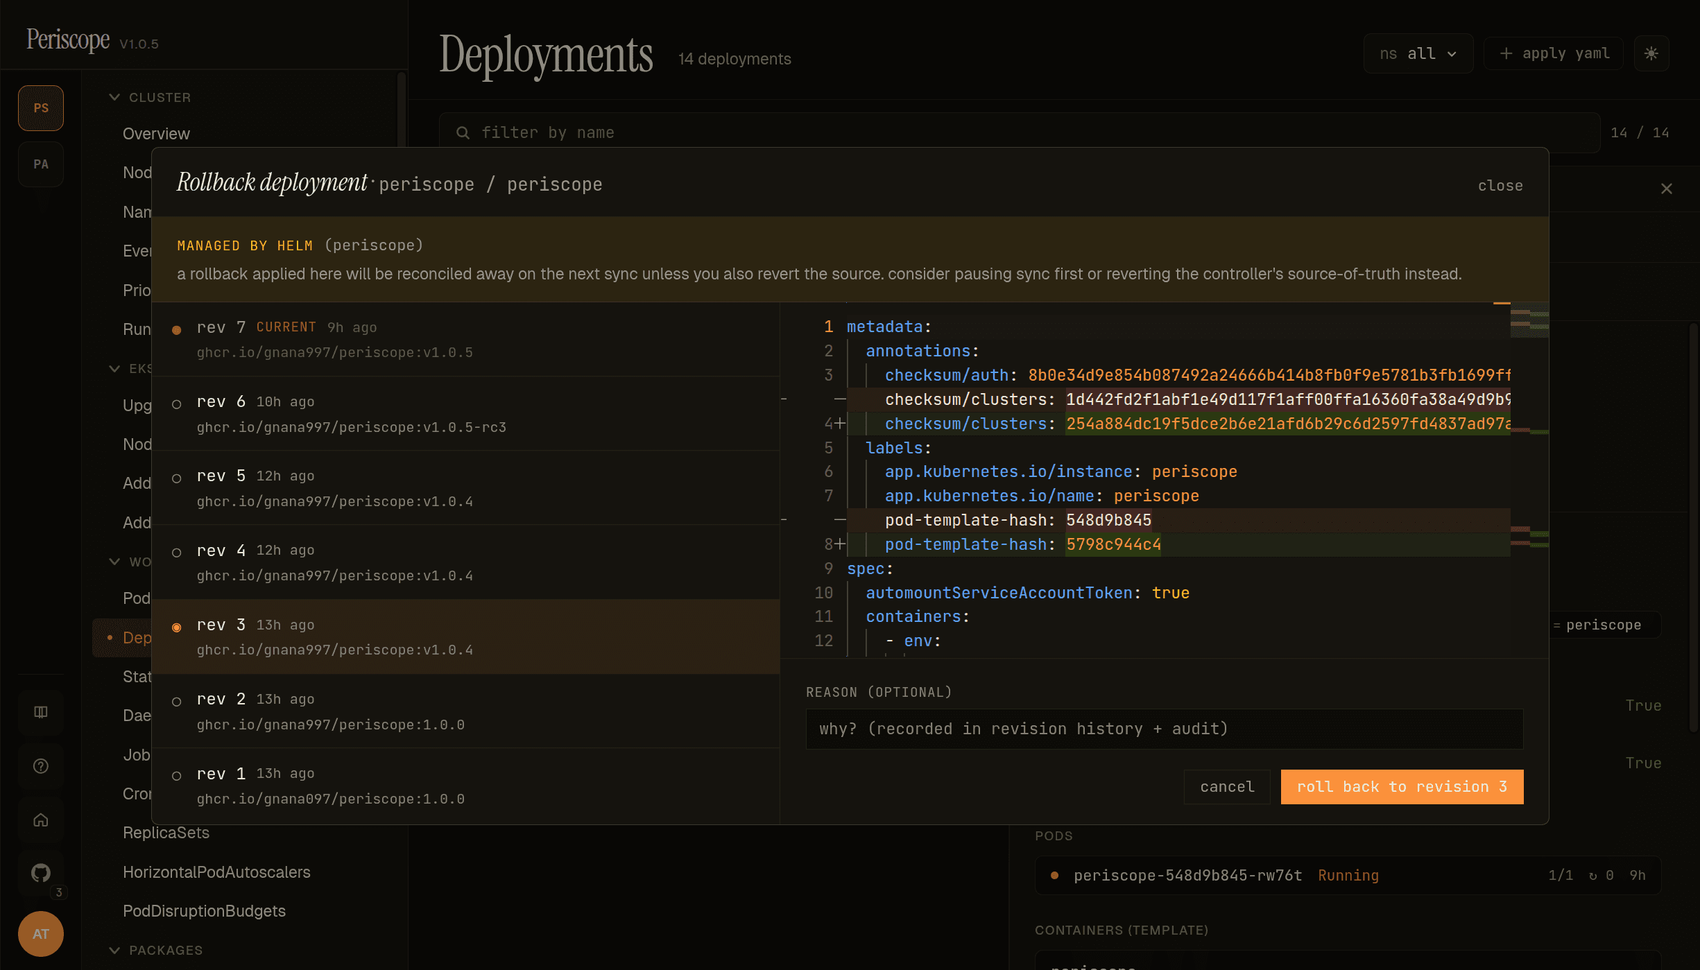Screen dimensions: 1700x970
Task: Click the search magnifier icon
Action: (x=463, y=132)
